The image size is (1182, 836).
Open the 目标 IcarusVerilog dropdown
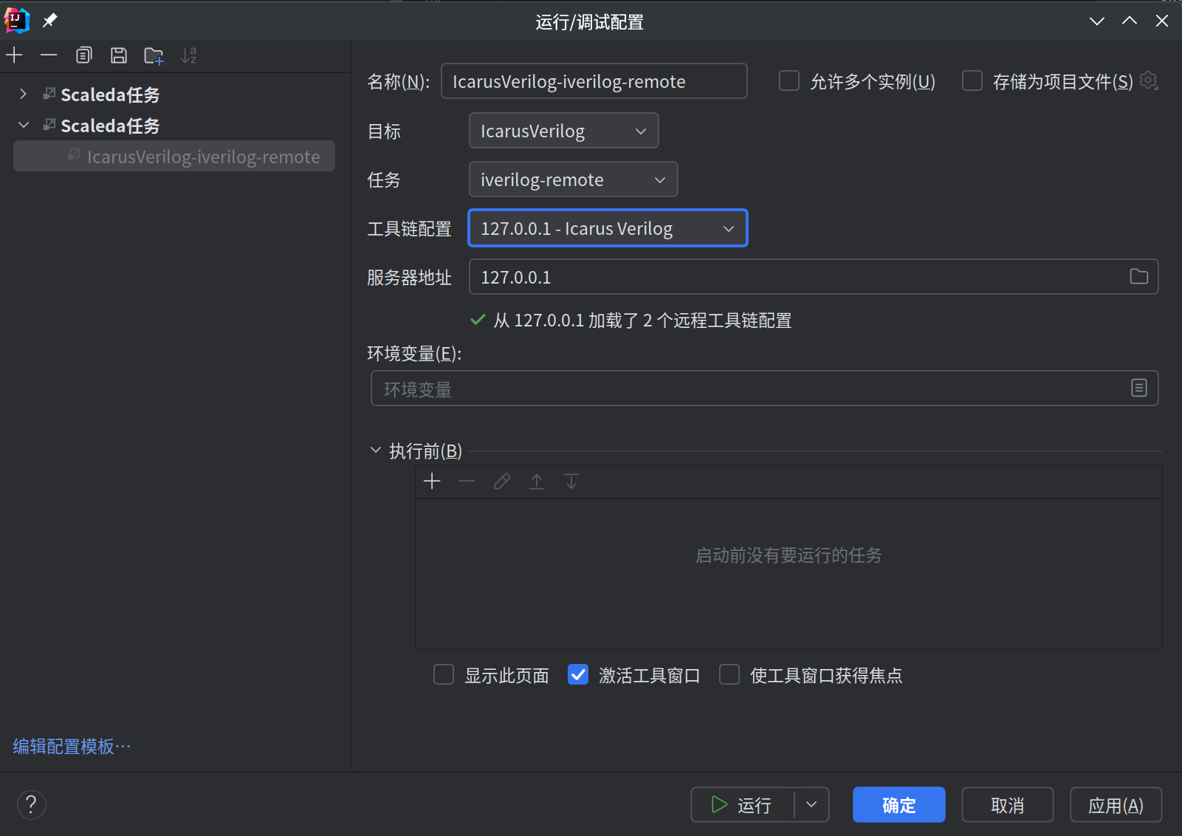564,131
